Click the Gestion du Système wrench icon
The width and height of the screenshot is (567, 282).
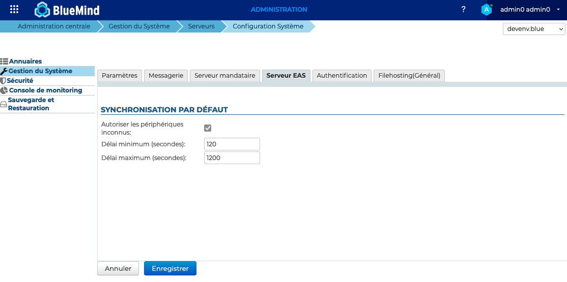4,71
